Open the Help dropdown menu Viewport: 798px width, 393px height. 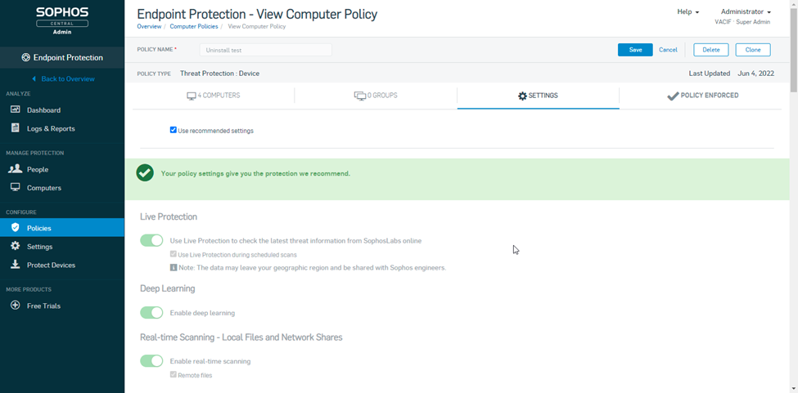click(688, 11)
